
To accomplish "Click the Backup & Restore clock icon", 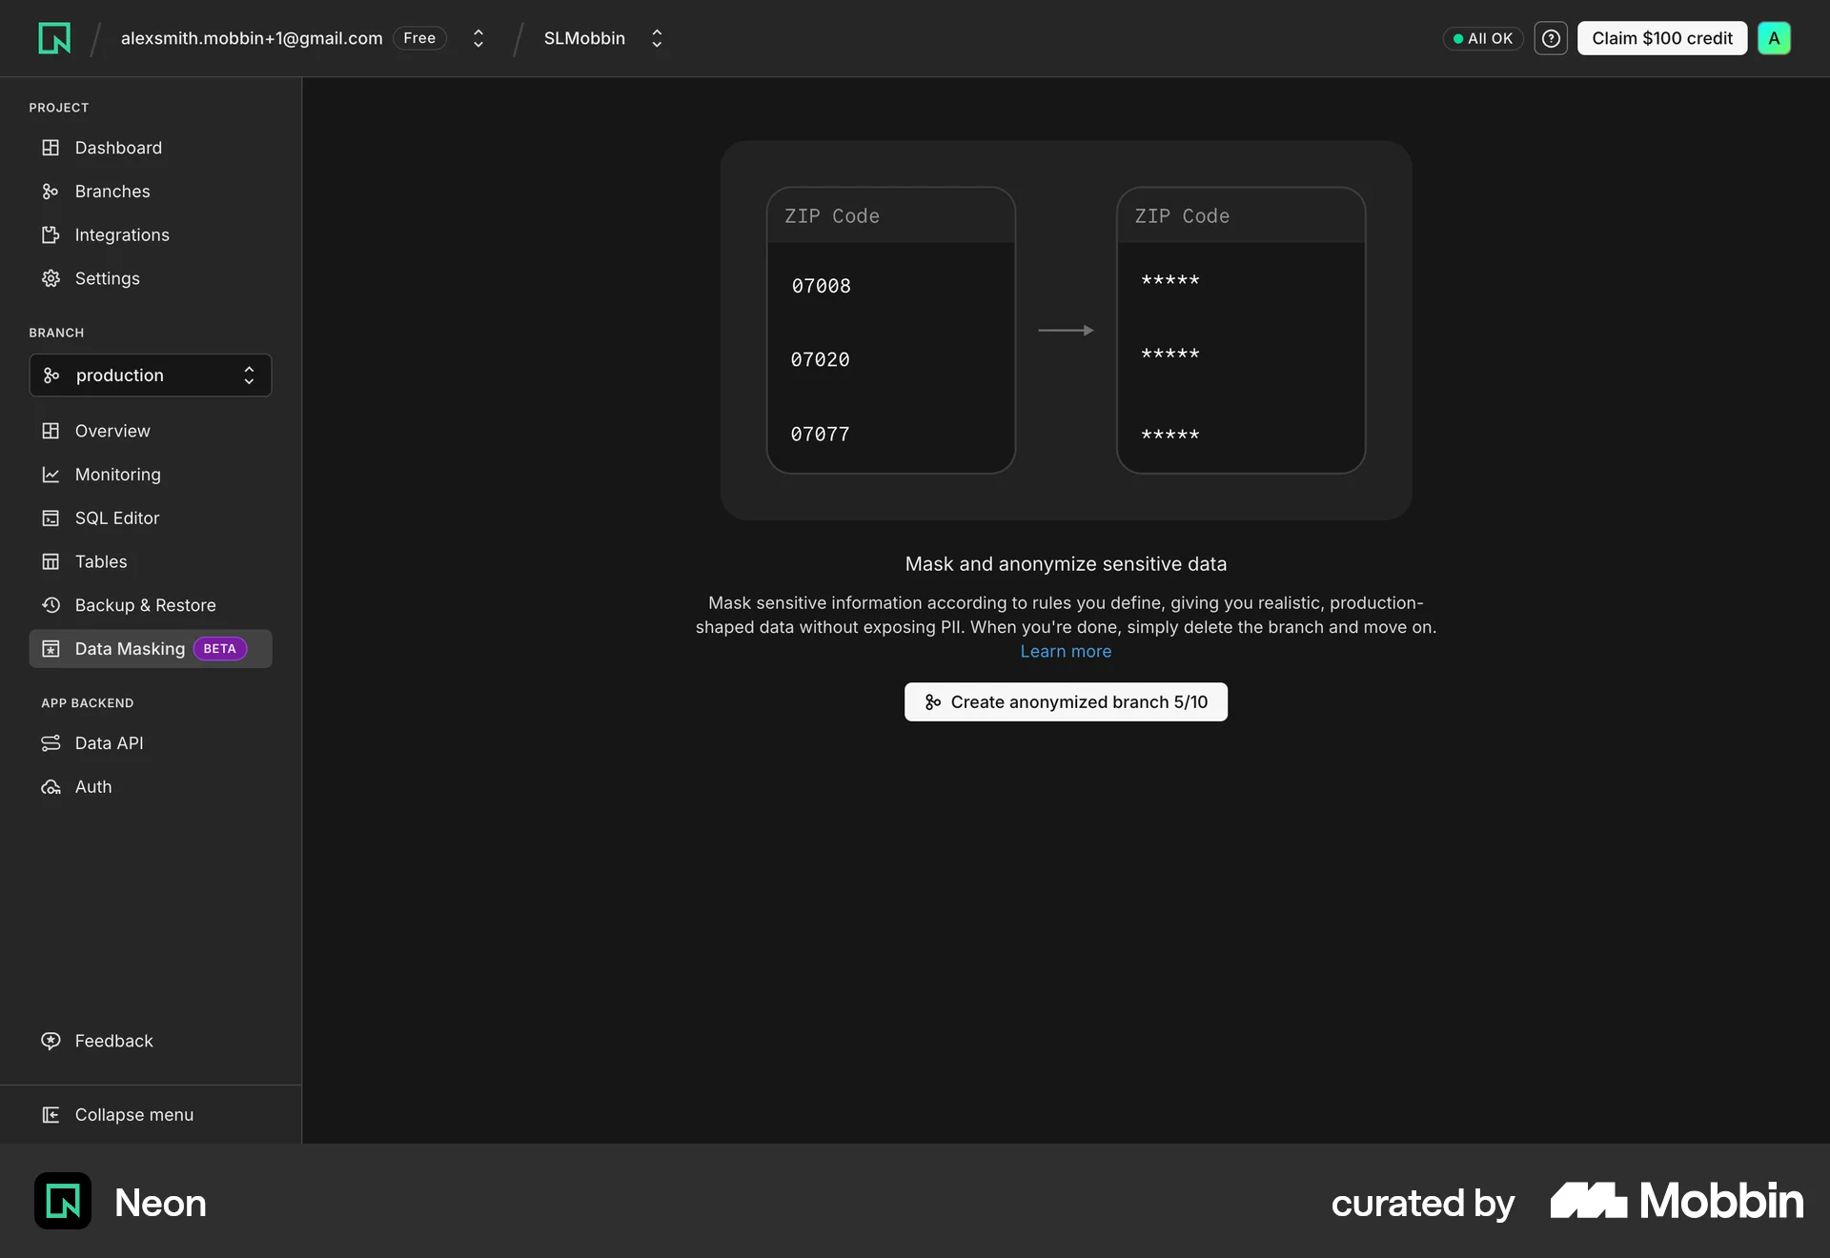I will coord(51,605).
